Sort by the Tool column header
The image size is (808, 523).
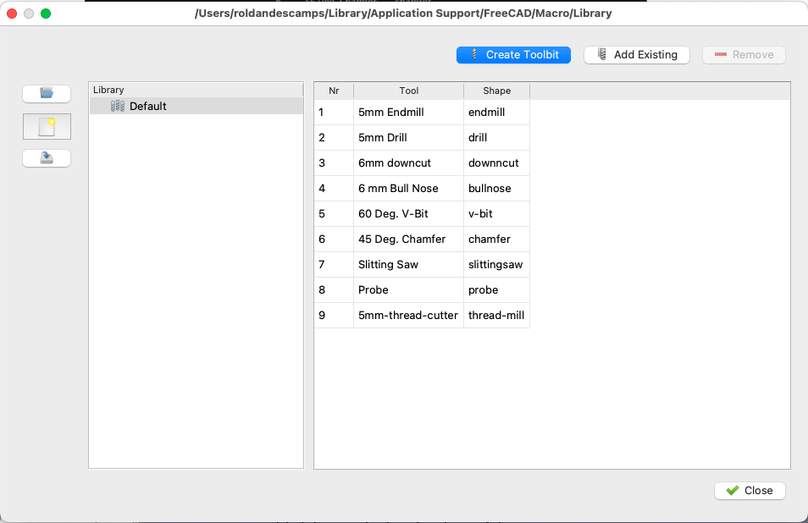(x=408, y=91)
